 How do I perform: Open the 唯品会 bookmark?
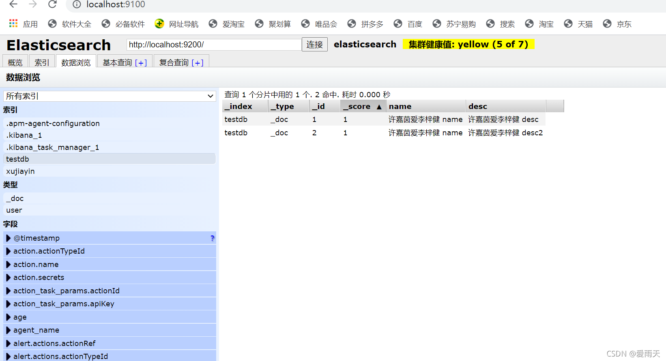point(319,24)
